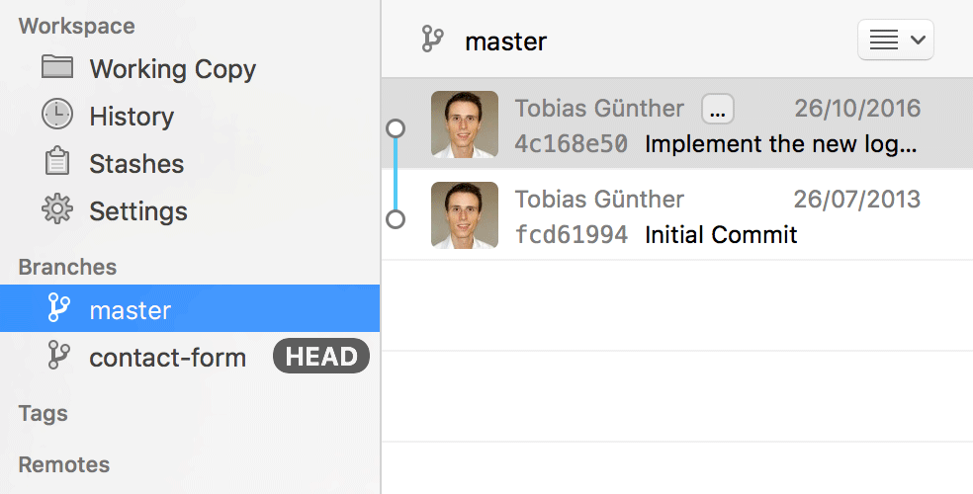Click the branch icon in the header
The image size is (973, 494).
click(432, 40)
